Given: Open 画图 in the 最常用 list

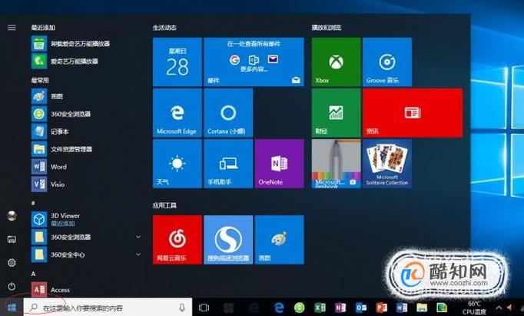Looking at the screenshot, I should 48,96.
